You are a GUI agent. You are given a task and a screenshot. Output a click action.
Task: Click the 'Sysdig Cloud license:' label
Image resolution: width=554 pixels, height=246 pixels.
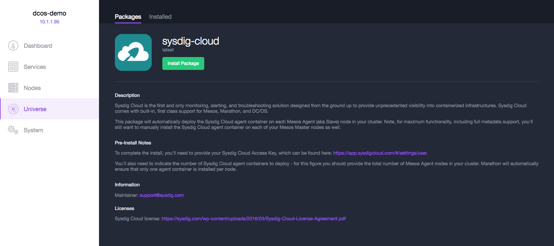click(x=138, y=219)
